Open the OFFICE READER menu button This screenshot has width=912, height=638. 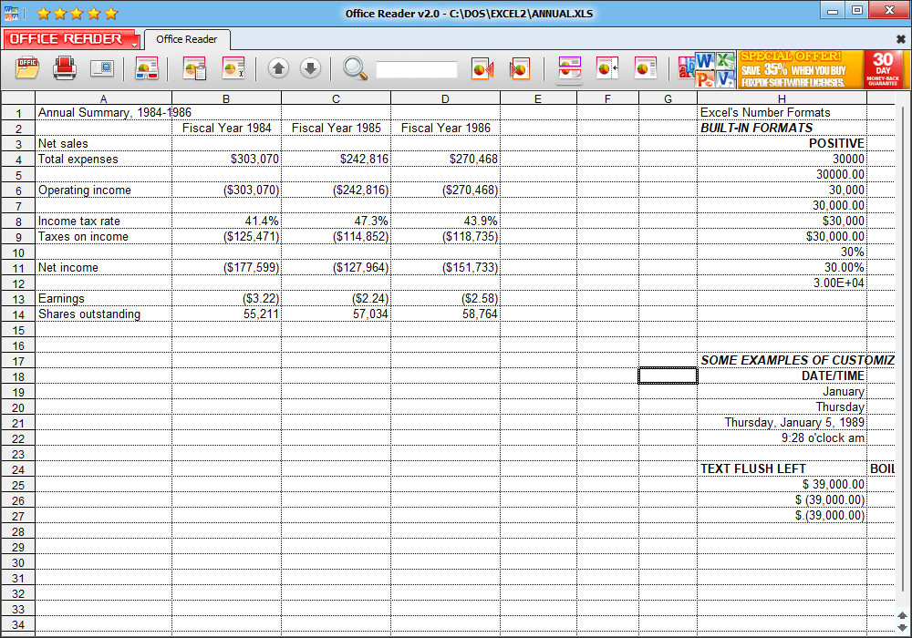[68, 39]
